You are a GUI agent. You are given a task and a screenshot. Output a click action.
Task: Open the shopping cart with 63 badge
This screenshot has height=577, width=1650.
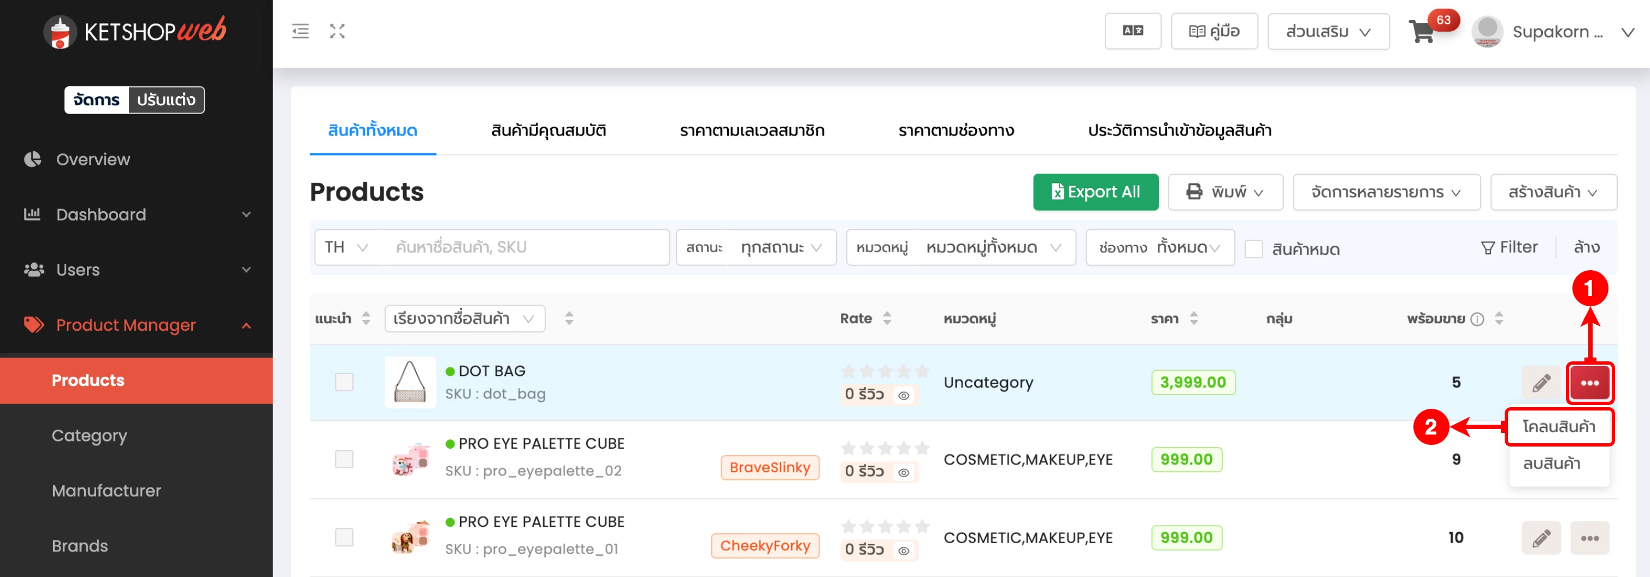click(1423, 32)
